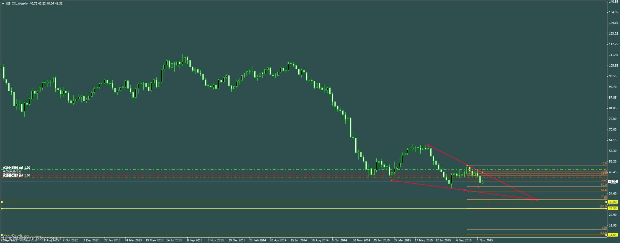Image resolution: width=620 pixels, height=243 pixels.
Task: Open the chart menu arrow beside US_OIL,Weekly
Action: click(3, 3)
